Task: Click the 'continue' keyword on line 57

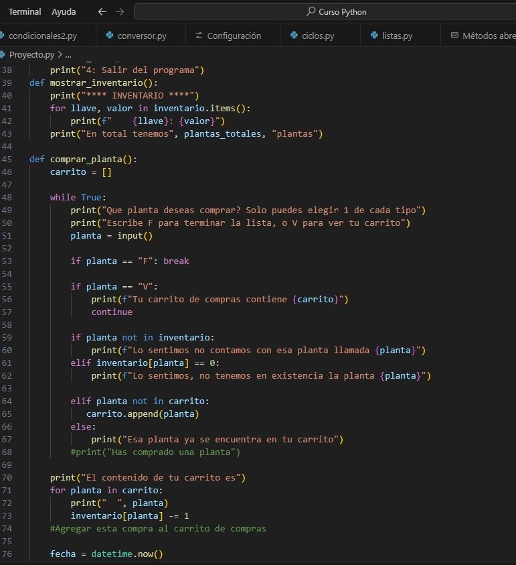Action: click(112, 312)
